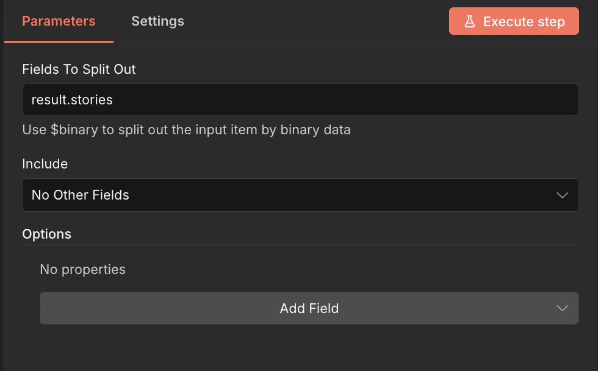Click the flask icon in Execute step button
Image resolution: width=598 pixels, height=371 pixels.
[x=469, y=21]
